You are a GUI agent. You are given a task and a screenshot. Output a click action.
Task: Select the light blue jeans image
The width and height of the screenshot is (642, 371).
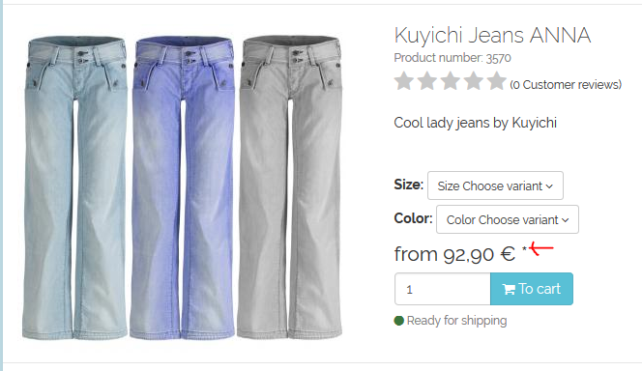(x=74, y=187)
